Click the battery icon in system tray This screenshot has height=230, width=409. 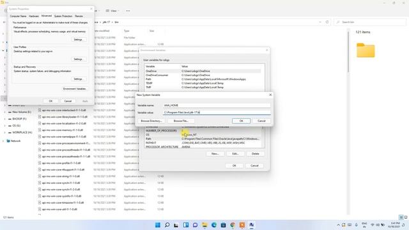pos(383,225)
